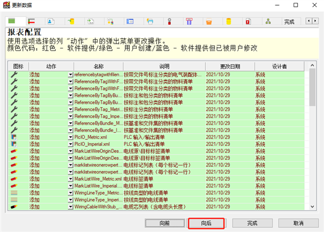Open action dropdown for ReferenceByTag_Impe row

coord(71,117)
